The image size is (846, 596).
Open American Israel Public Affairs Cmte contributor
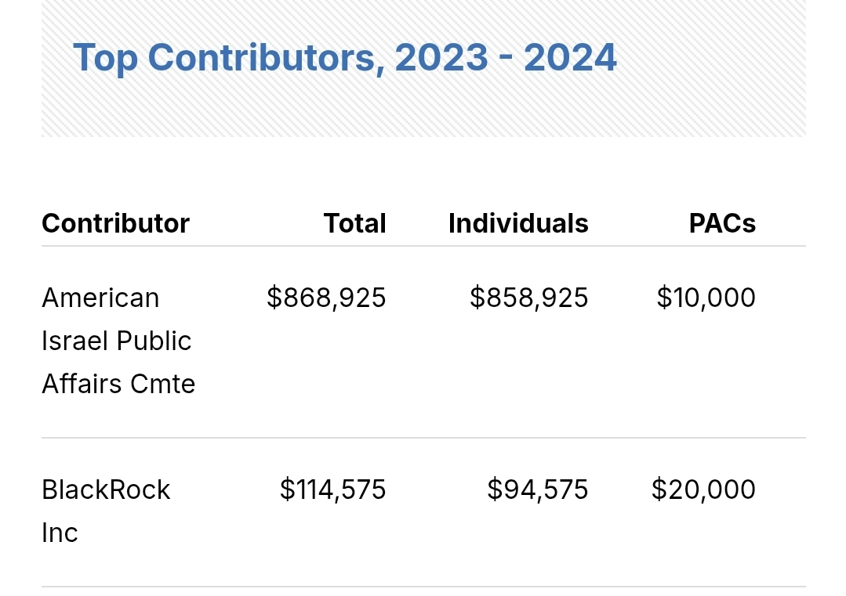(118, 341)
